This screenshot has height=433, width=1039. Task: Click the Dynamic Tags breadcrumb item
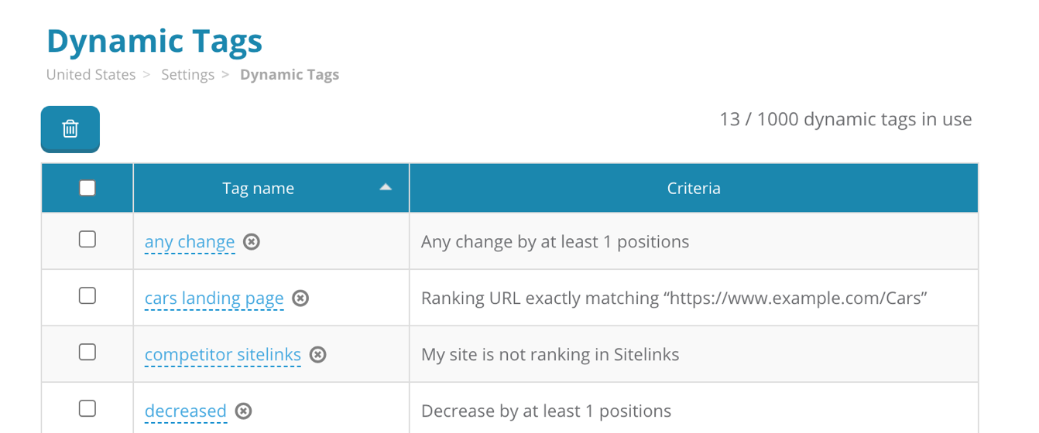tap(290, 75)
